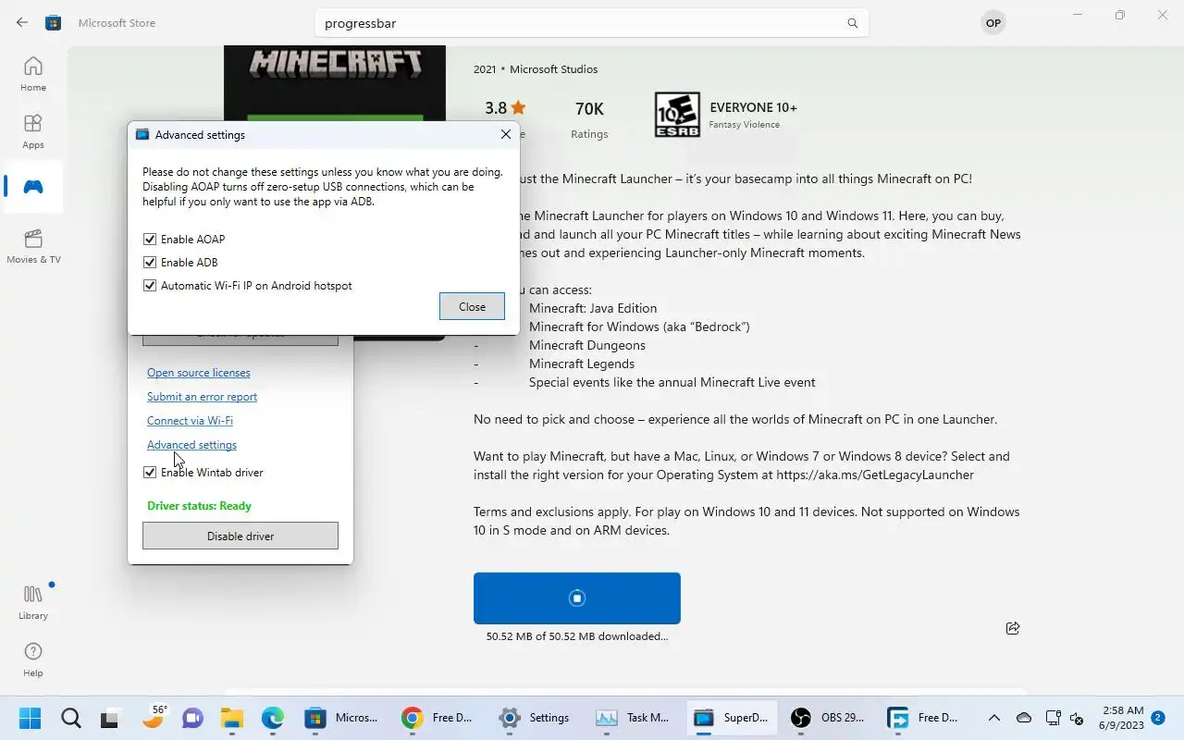Stop the Minecraft download in progress
The width and height of the screenshot is (1184, 740).
(x=577, y=598)
